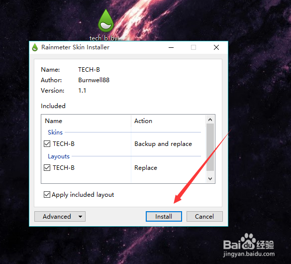
Task: Click the list scrollbar up arrow
Action: coord(210,120)
